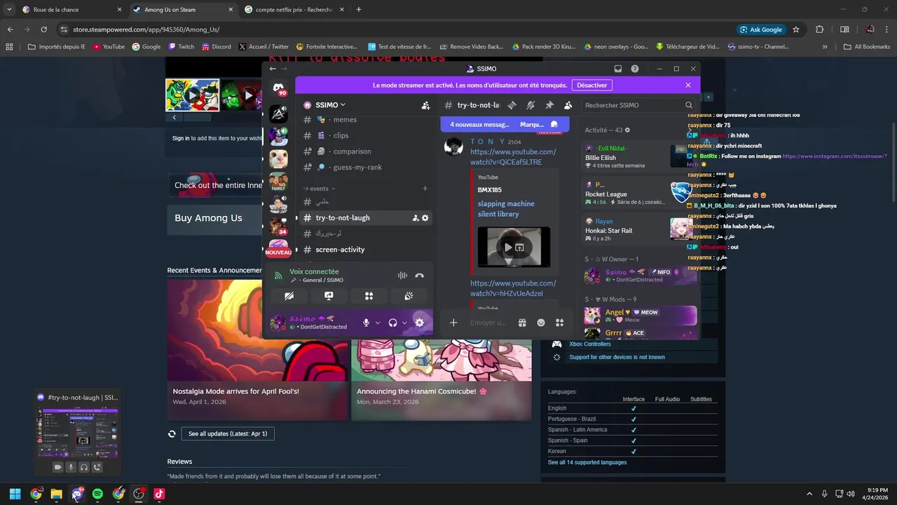
Task: Click Désactiver streamer mode button
Action: point(592,85)
